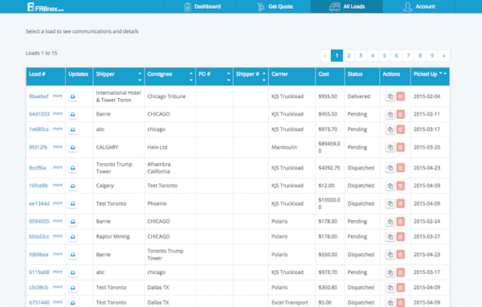Click '2015-02-24' picked up date
Image resolution: width=482 pixels, height=307 pixels.
[427, 222]
